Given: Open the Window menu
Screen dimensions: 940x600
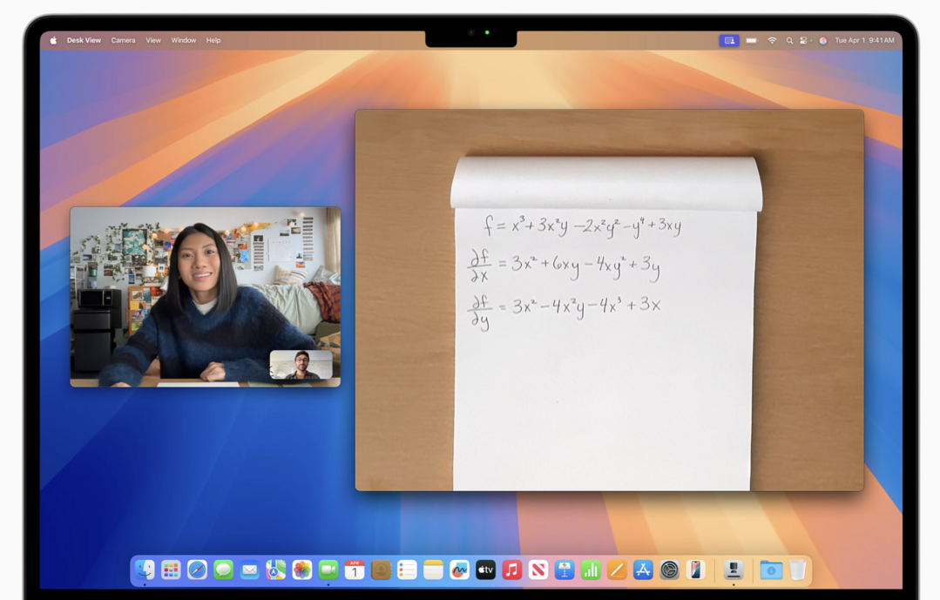Looking at the screenshot, I should click(x=184, y=40).
